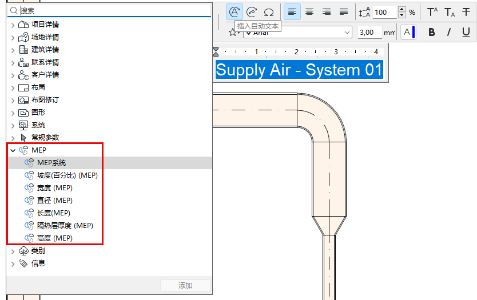Image resolution: width=477 pixels, height=300 pixels.
Task: Click the 图形 drawing icon
Action: [x=23, y=113]
